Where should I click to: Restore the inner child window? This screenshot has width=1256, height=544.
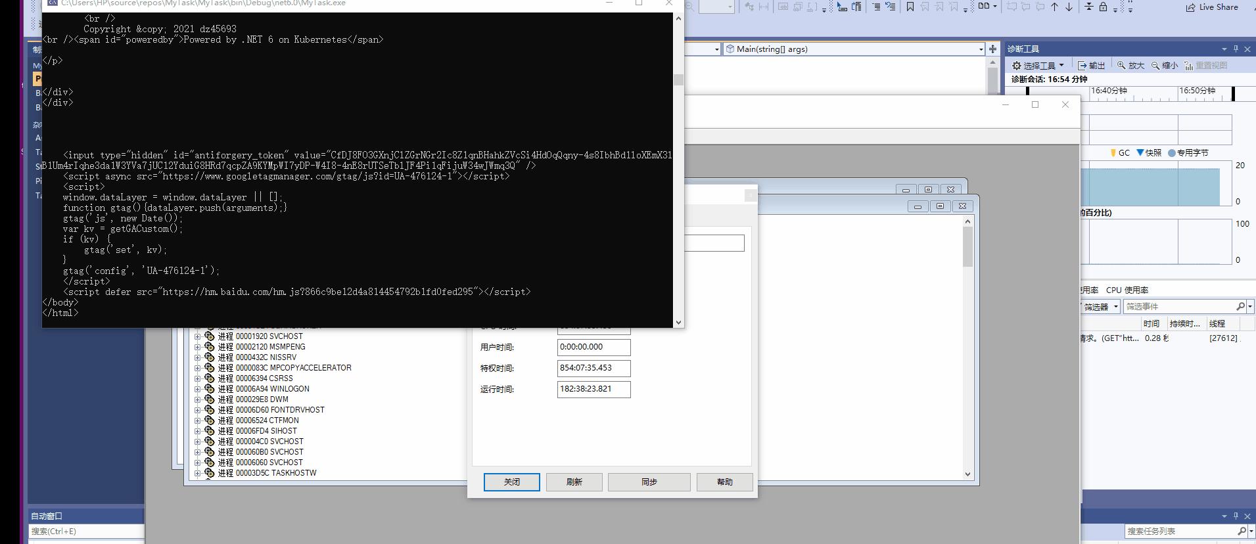(x=940, y=206)
